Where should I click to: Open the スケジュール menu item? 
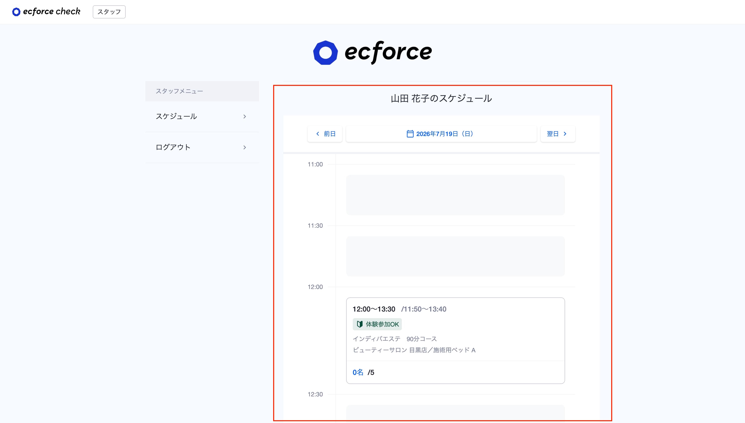point(202,117)
